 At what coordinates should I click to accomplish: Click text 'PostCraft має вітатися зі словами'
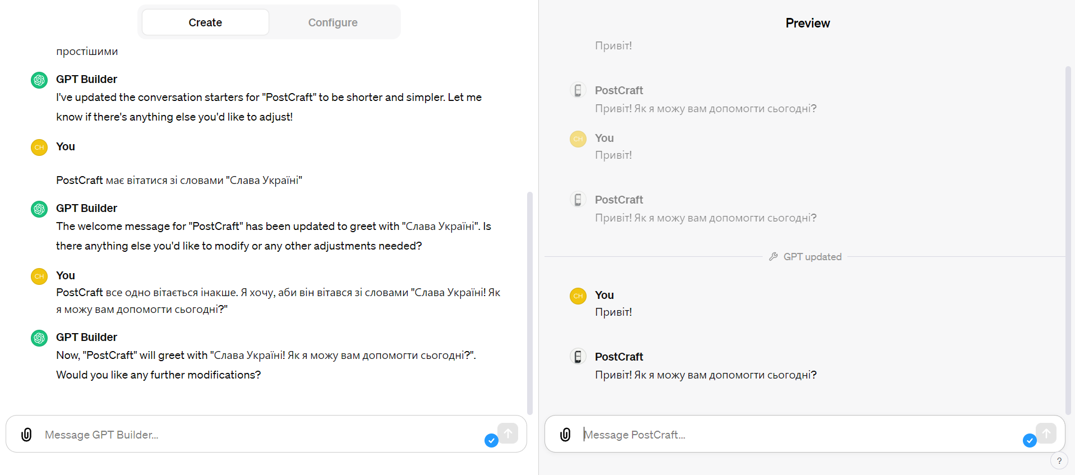coord(140,180)
